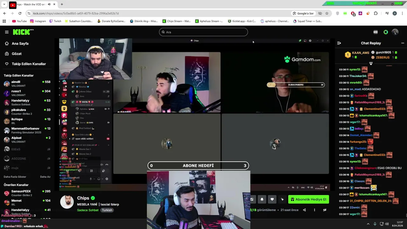Collapse the Chat Replay panel arrow
407x229 pixels.
339,43
